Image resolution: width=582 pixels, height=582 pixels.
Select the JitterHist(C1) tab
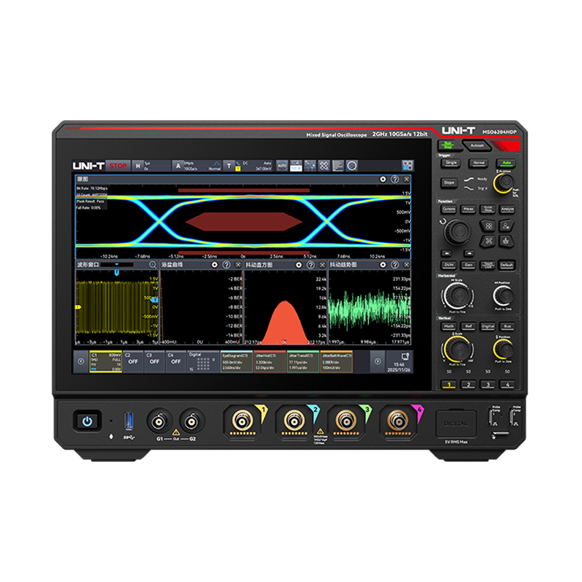271,361
